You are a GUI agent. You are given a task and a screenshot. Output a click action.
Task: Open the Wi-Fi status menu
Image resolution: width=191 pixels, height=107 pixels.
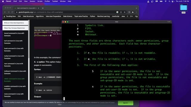[166, 1]
